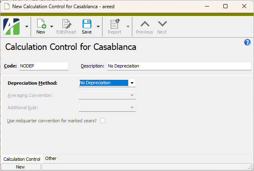Click into the Code input field
The image size is (254, 171).
pyautogui.click(x=44, y=66)
